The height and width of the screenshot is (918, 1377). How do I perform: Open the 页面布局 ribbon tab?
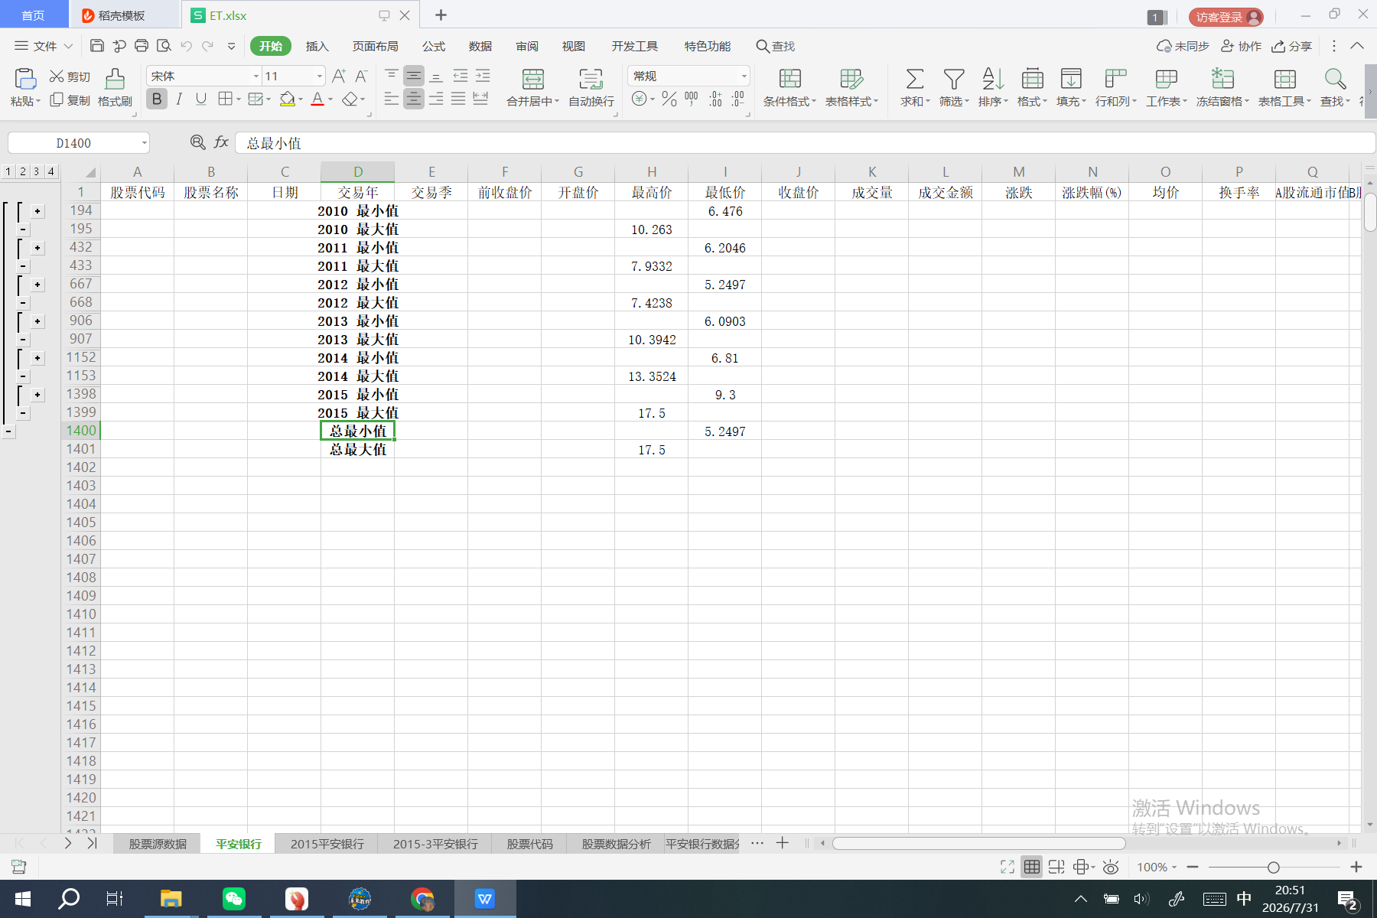pyautogui.click(x=375, y=46)
